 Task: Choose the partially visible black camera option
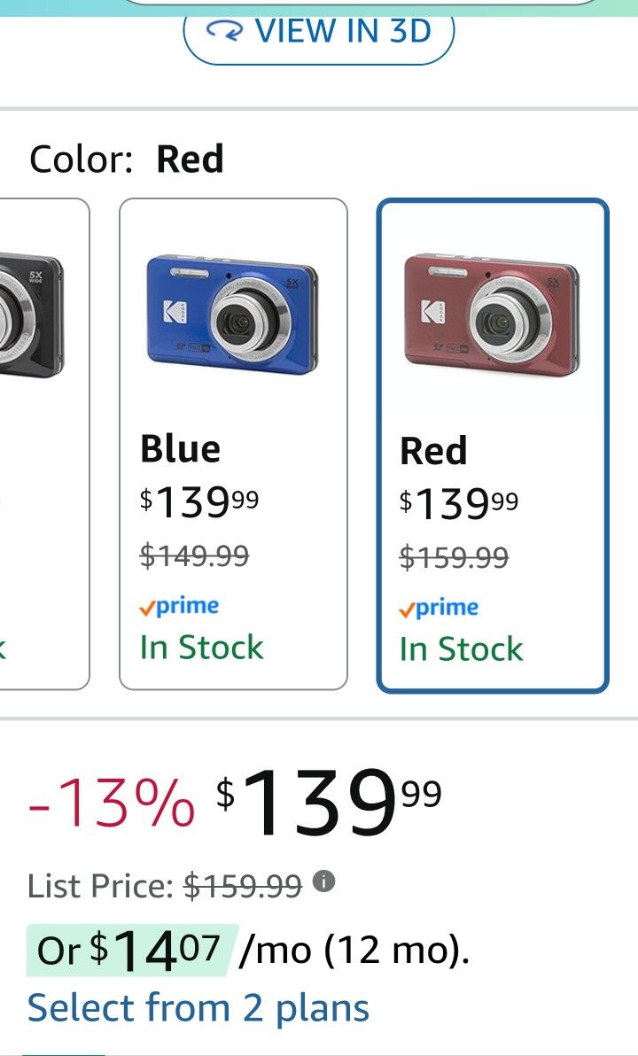pyautogui.click(x=40, y=443)
